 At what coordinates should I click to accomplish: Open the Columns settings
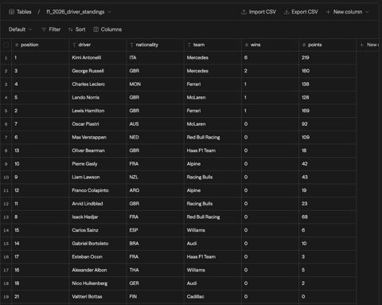pos(107,29)
